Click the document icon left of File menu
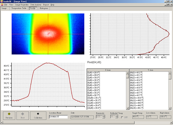Viewport: 173px width, 125px height. (x=2, y=5)
